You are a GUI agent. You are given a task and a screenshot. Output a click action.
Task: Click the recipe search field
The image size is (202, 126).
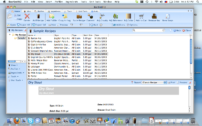(x=149, y=31)
